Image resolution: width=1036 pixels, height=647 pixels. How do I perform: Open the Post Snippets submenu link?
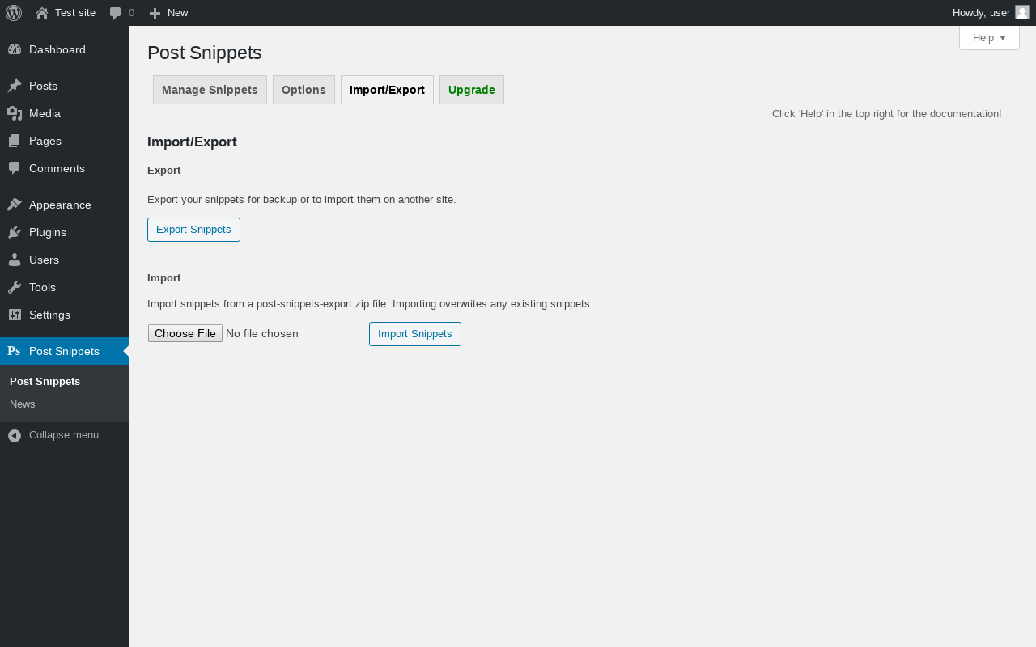coord(45,382)
